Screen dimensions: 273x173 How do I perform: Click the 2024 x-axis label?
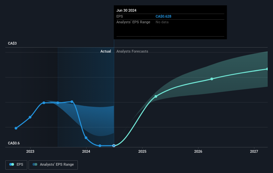86,151
